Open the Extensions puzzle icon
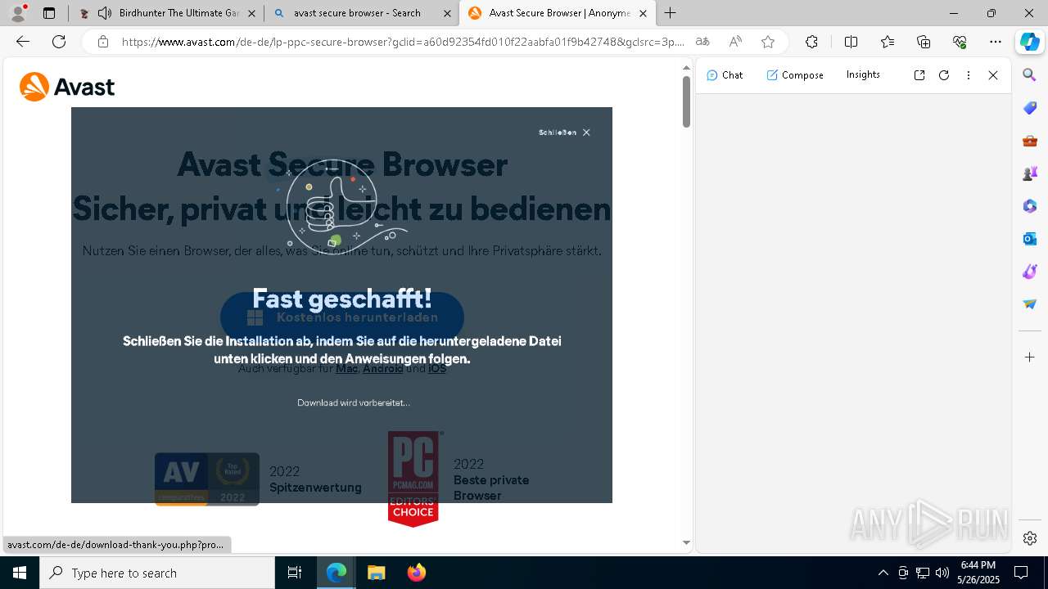Viewport: 1048px width, 589px height. pyautogui.click(x=811, y=42)
